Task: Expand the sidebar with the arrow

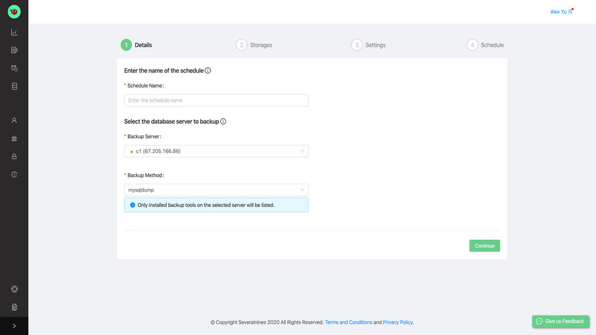Action: (14, 326)
